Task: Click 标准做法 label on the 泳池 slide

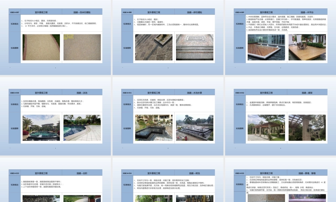Action: point(14,104)
